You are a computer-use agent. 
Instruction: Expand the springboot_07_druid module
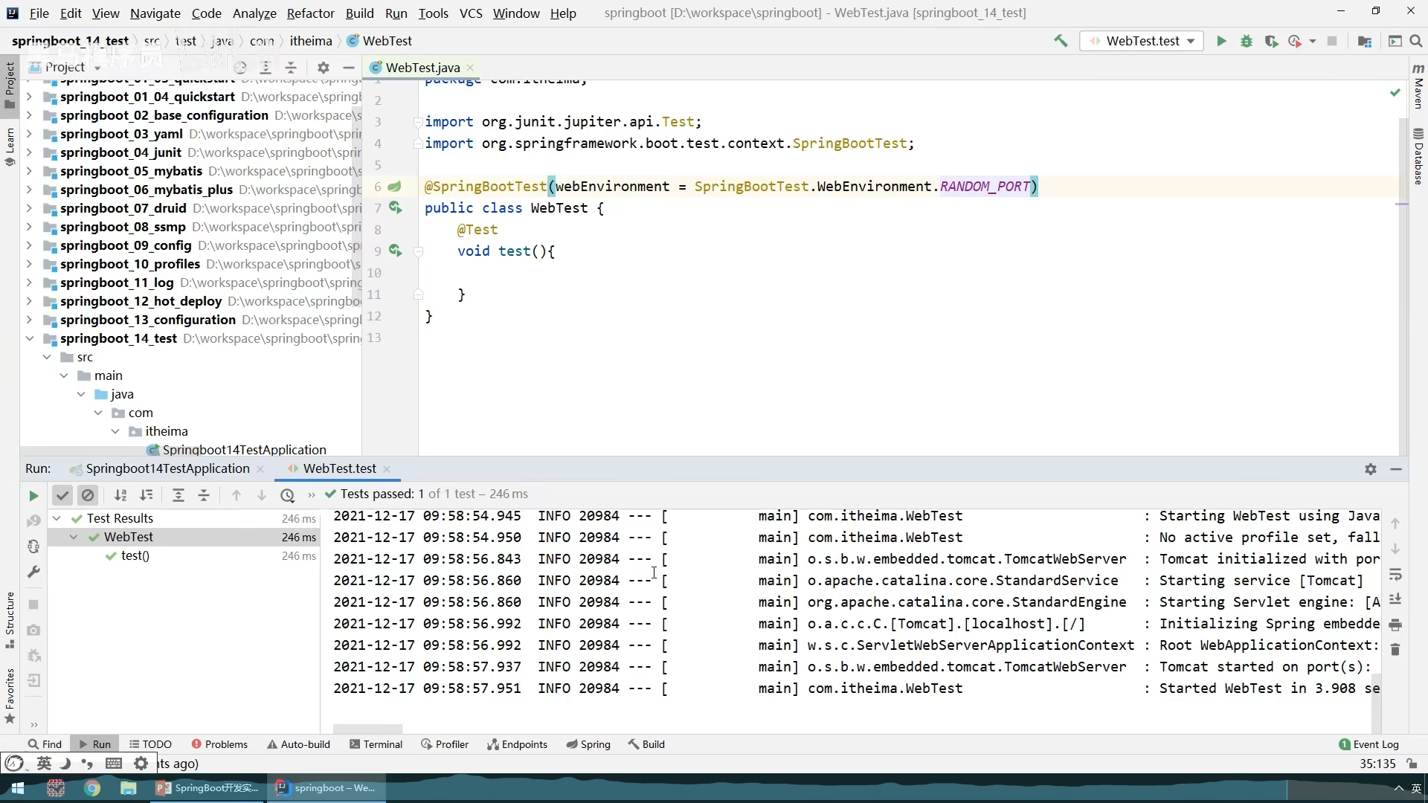(x=30, y=208)
